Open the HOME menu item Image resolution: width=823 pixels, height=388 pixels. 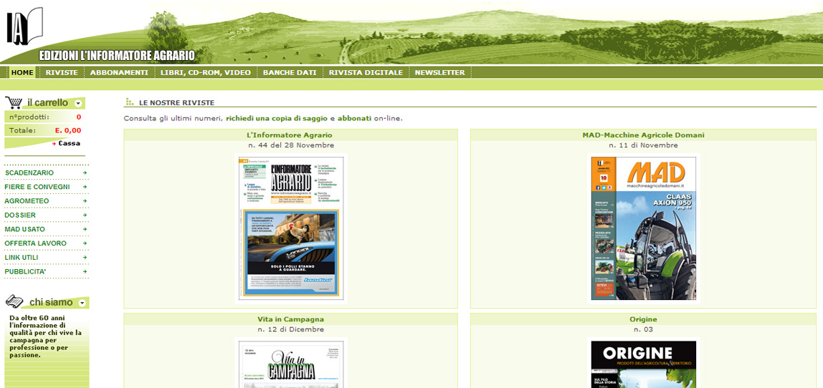(22, 73)
